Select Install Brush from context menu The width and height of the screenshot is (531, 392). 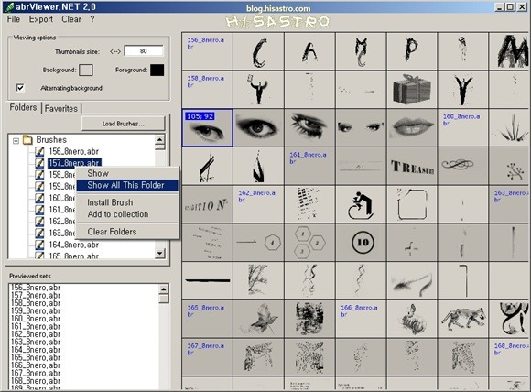(x=110, y=202)
